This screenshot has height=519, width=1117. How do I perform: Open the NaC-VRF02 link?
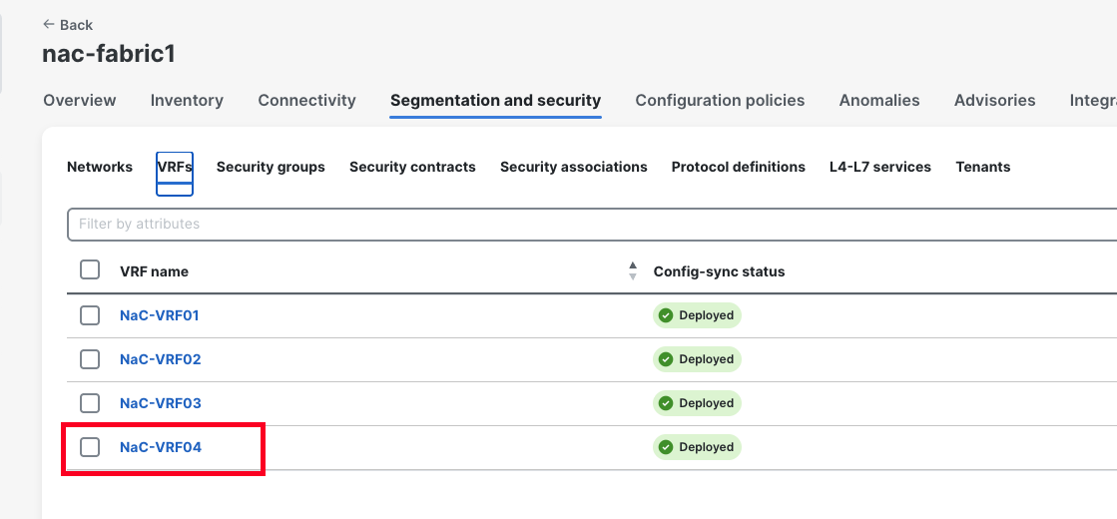tap(161, 359)
